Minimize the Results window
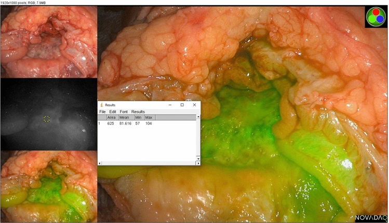389x223 pixels. click(170, 105)
